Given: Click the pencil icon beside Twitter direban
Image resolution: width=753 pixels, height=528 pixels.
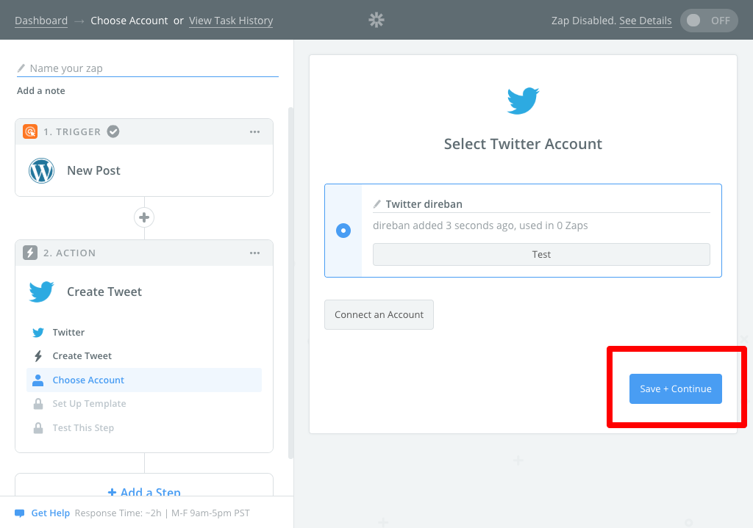Looking at the screenshot, I should (x=377, y=204).
